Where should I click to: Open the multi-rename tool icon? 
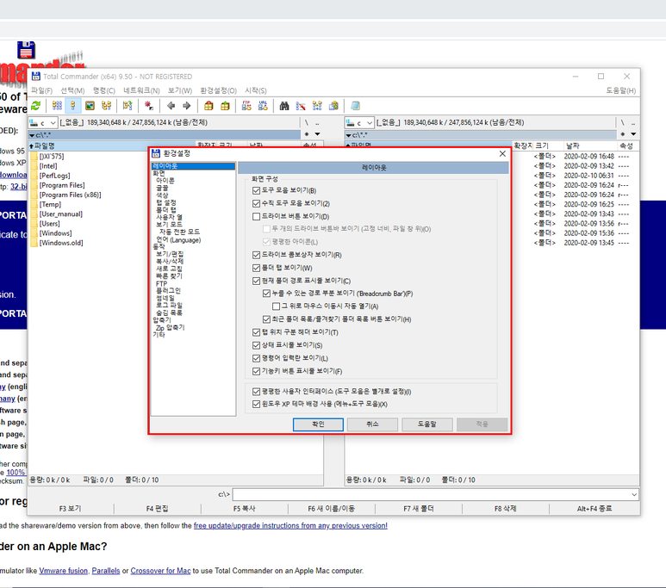(301, 106)
